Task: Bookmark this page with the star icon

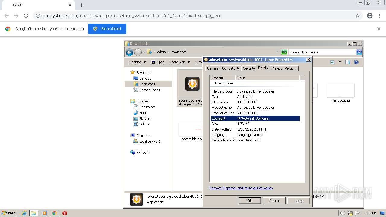Action: click(358, 16)
